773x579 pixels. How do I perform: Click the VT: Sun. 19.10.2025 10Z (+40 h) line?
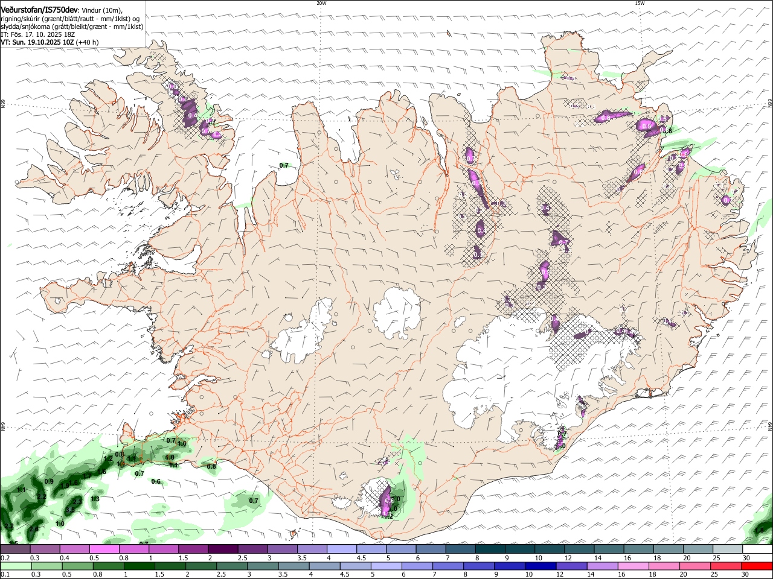(x=50, y=43)
